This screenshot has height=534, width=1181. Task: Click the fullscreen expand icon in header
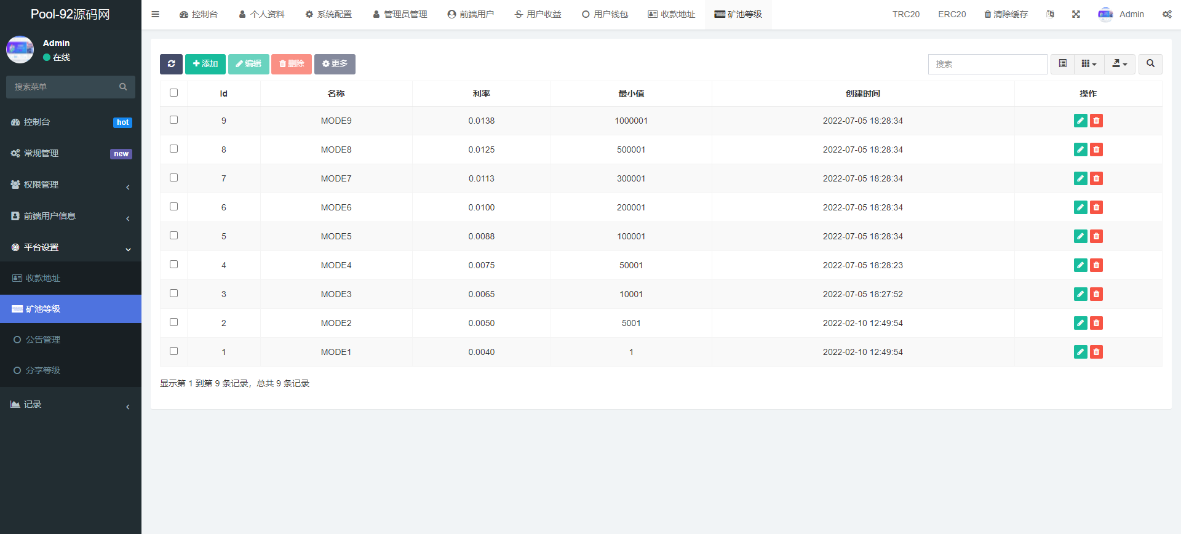coord(1076,14)
